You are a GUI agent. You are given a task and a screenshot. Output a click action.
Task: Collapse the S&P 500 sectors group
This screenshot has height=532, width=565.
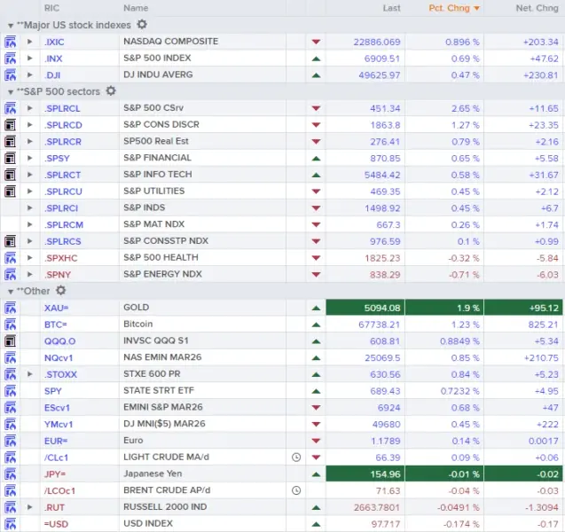[x=11, y=92]
